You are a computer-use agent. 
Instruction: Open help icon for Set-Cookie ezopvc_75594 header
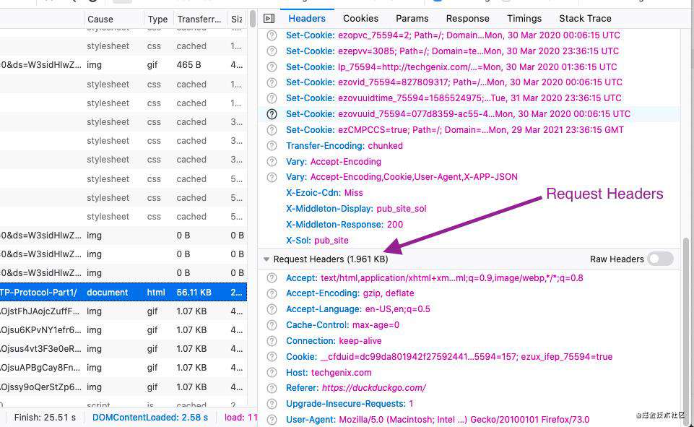[x=272, y=35]
